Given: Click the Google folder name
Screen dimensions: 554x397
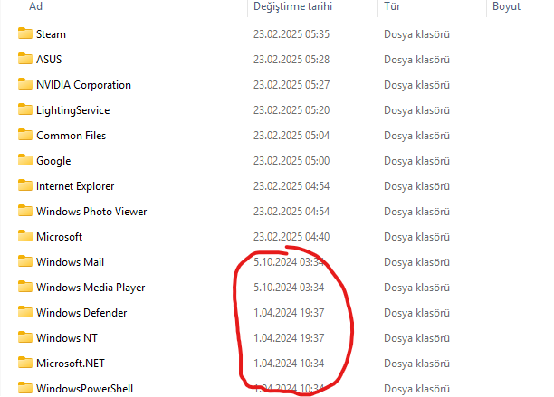Looking at the screenshot, I should [x=53, y=161].
